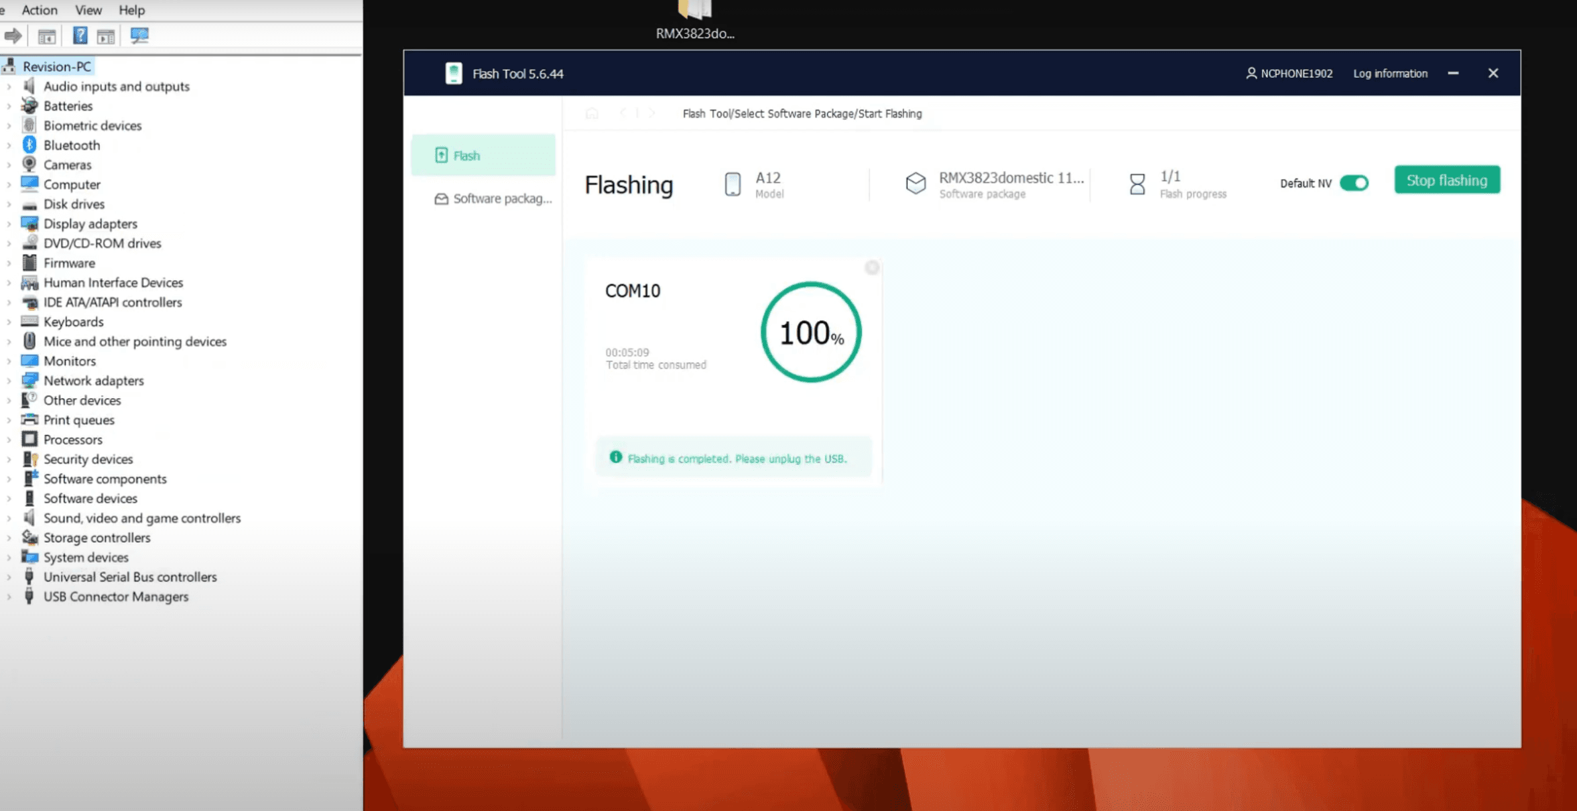Click the Firmware icon

click(x=29, y=262)
